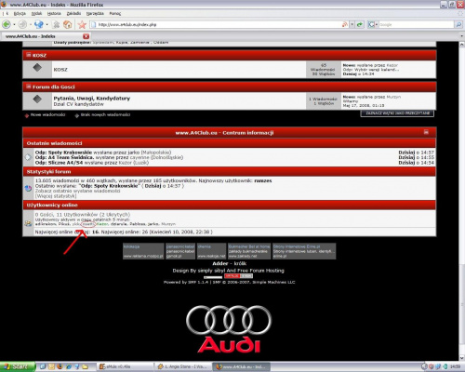This screenshot has width=465, height=372.
Task: Open the Windows Start button
Action: click(x=18, y=366)
